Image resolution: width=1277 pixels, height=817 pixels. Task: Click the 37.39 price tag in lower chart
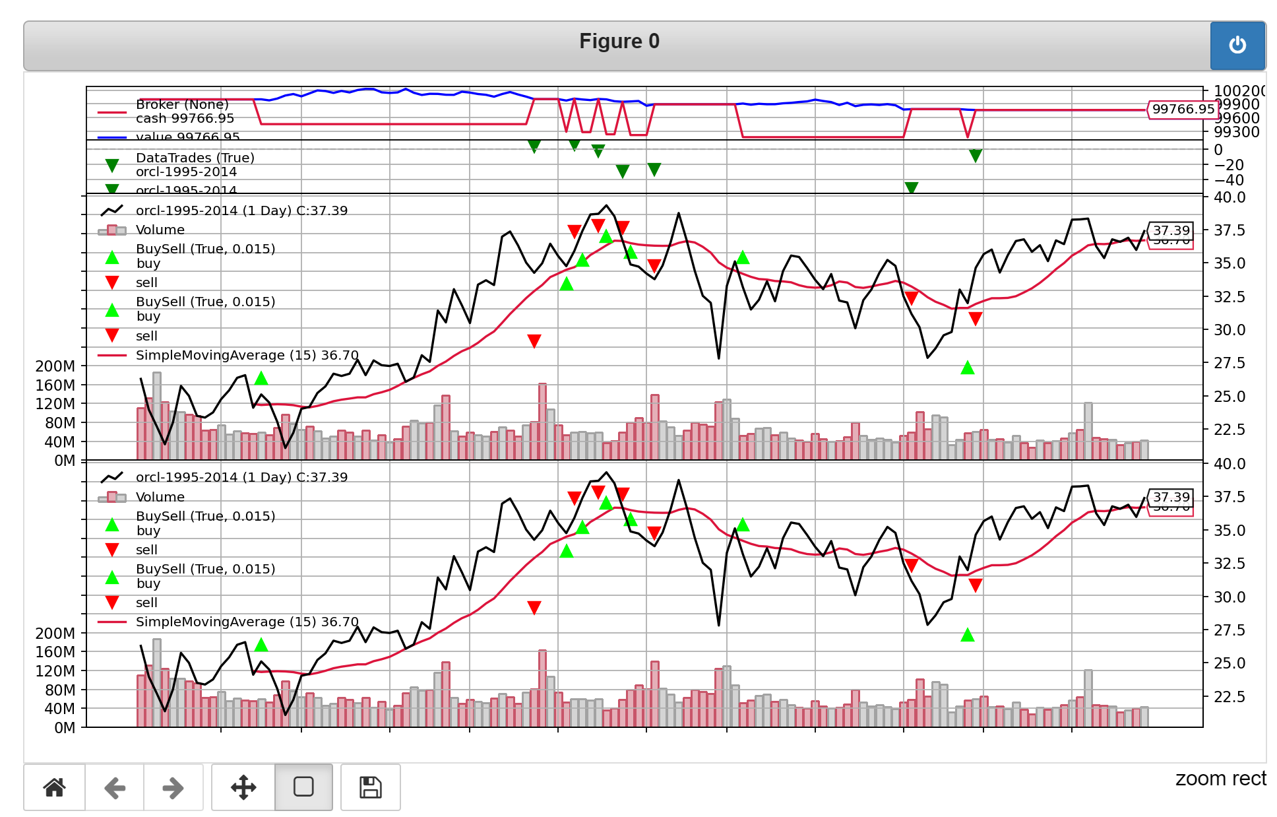pos(1171,497)
